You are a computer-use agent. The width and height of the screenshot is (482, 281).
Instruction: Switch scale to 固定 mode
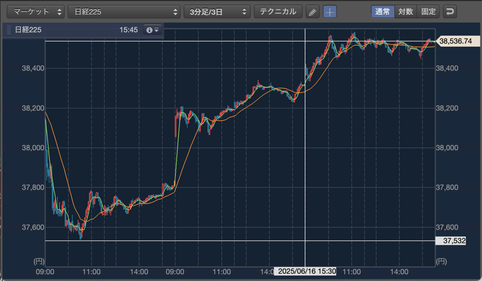coord(429,12)
